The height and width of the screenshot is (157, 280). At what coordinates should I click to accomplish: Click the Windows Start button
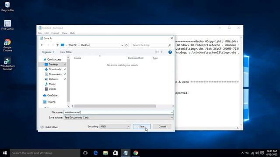5,153
